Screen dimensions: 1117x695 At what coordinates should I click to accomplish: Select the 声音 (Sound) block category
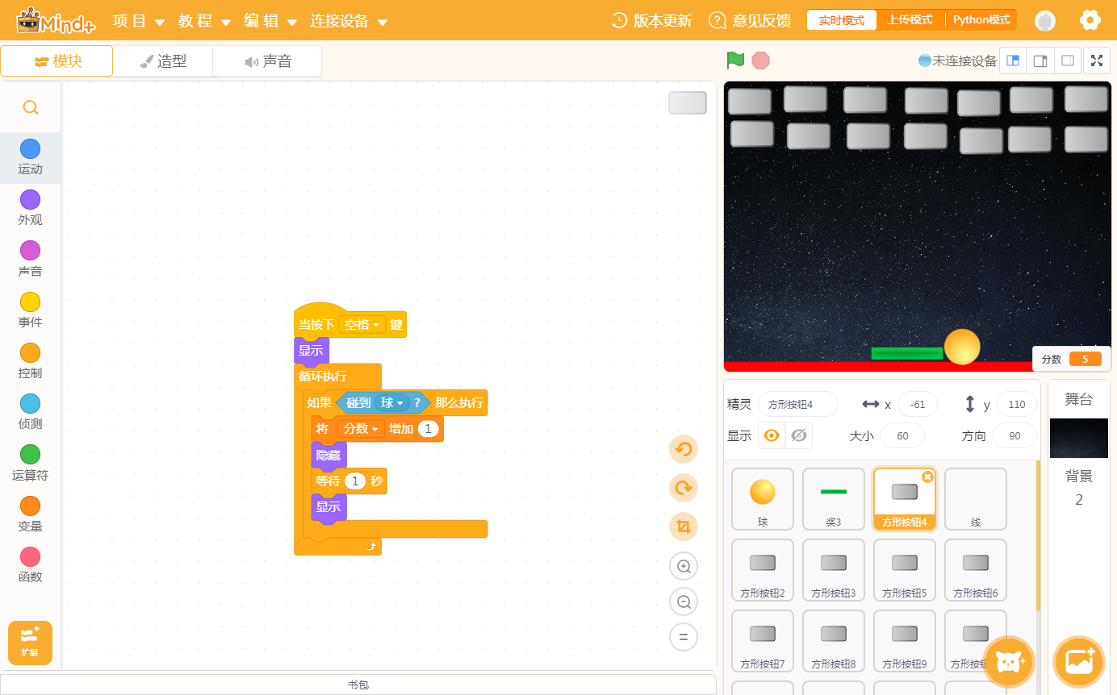point(31,258)
